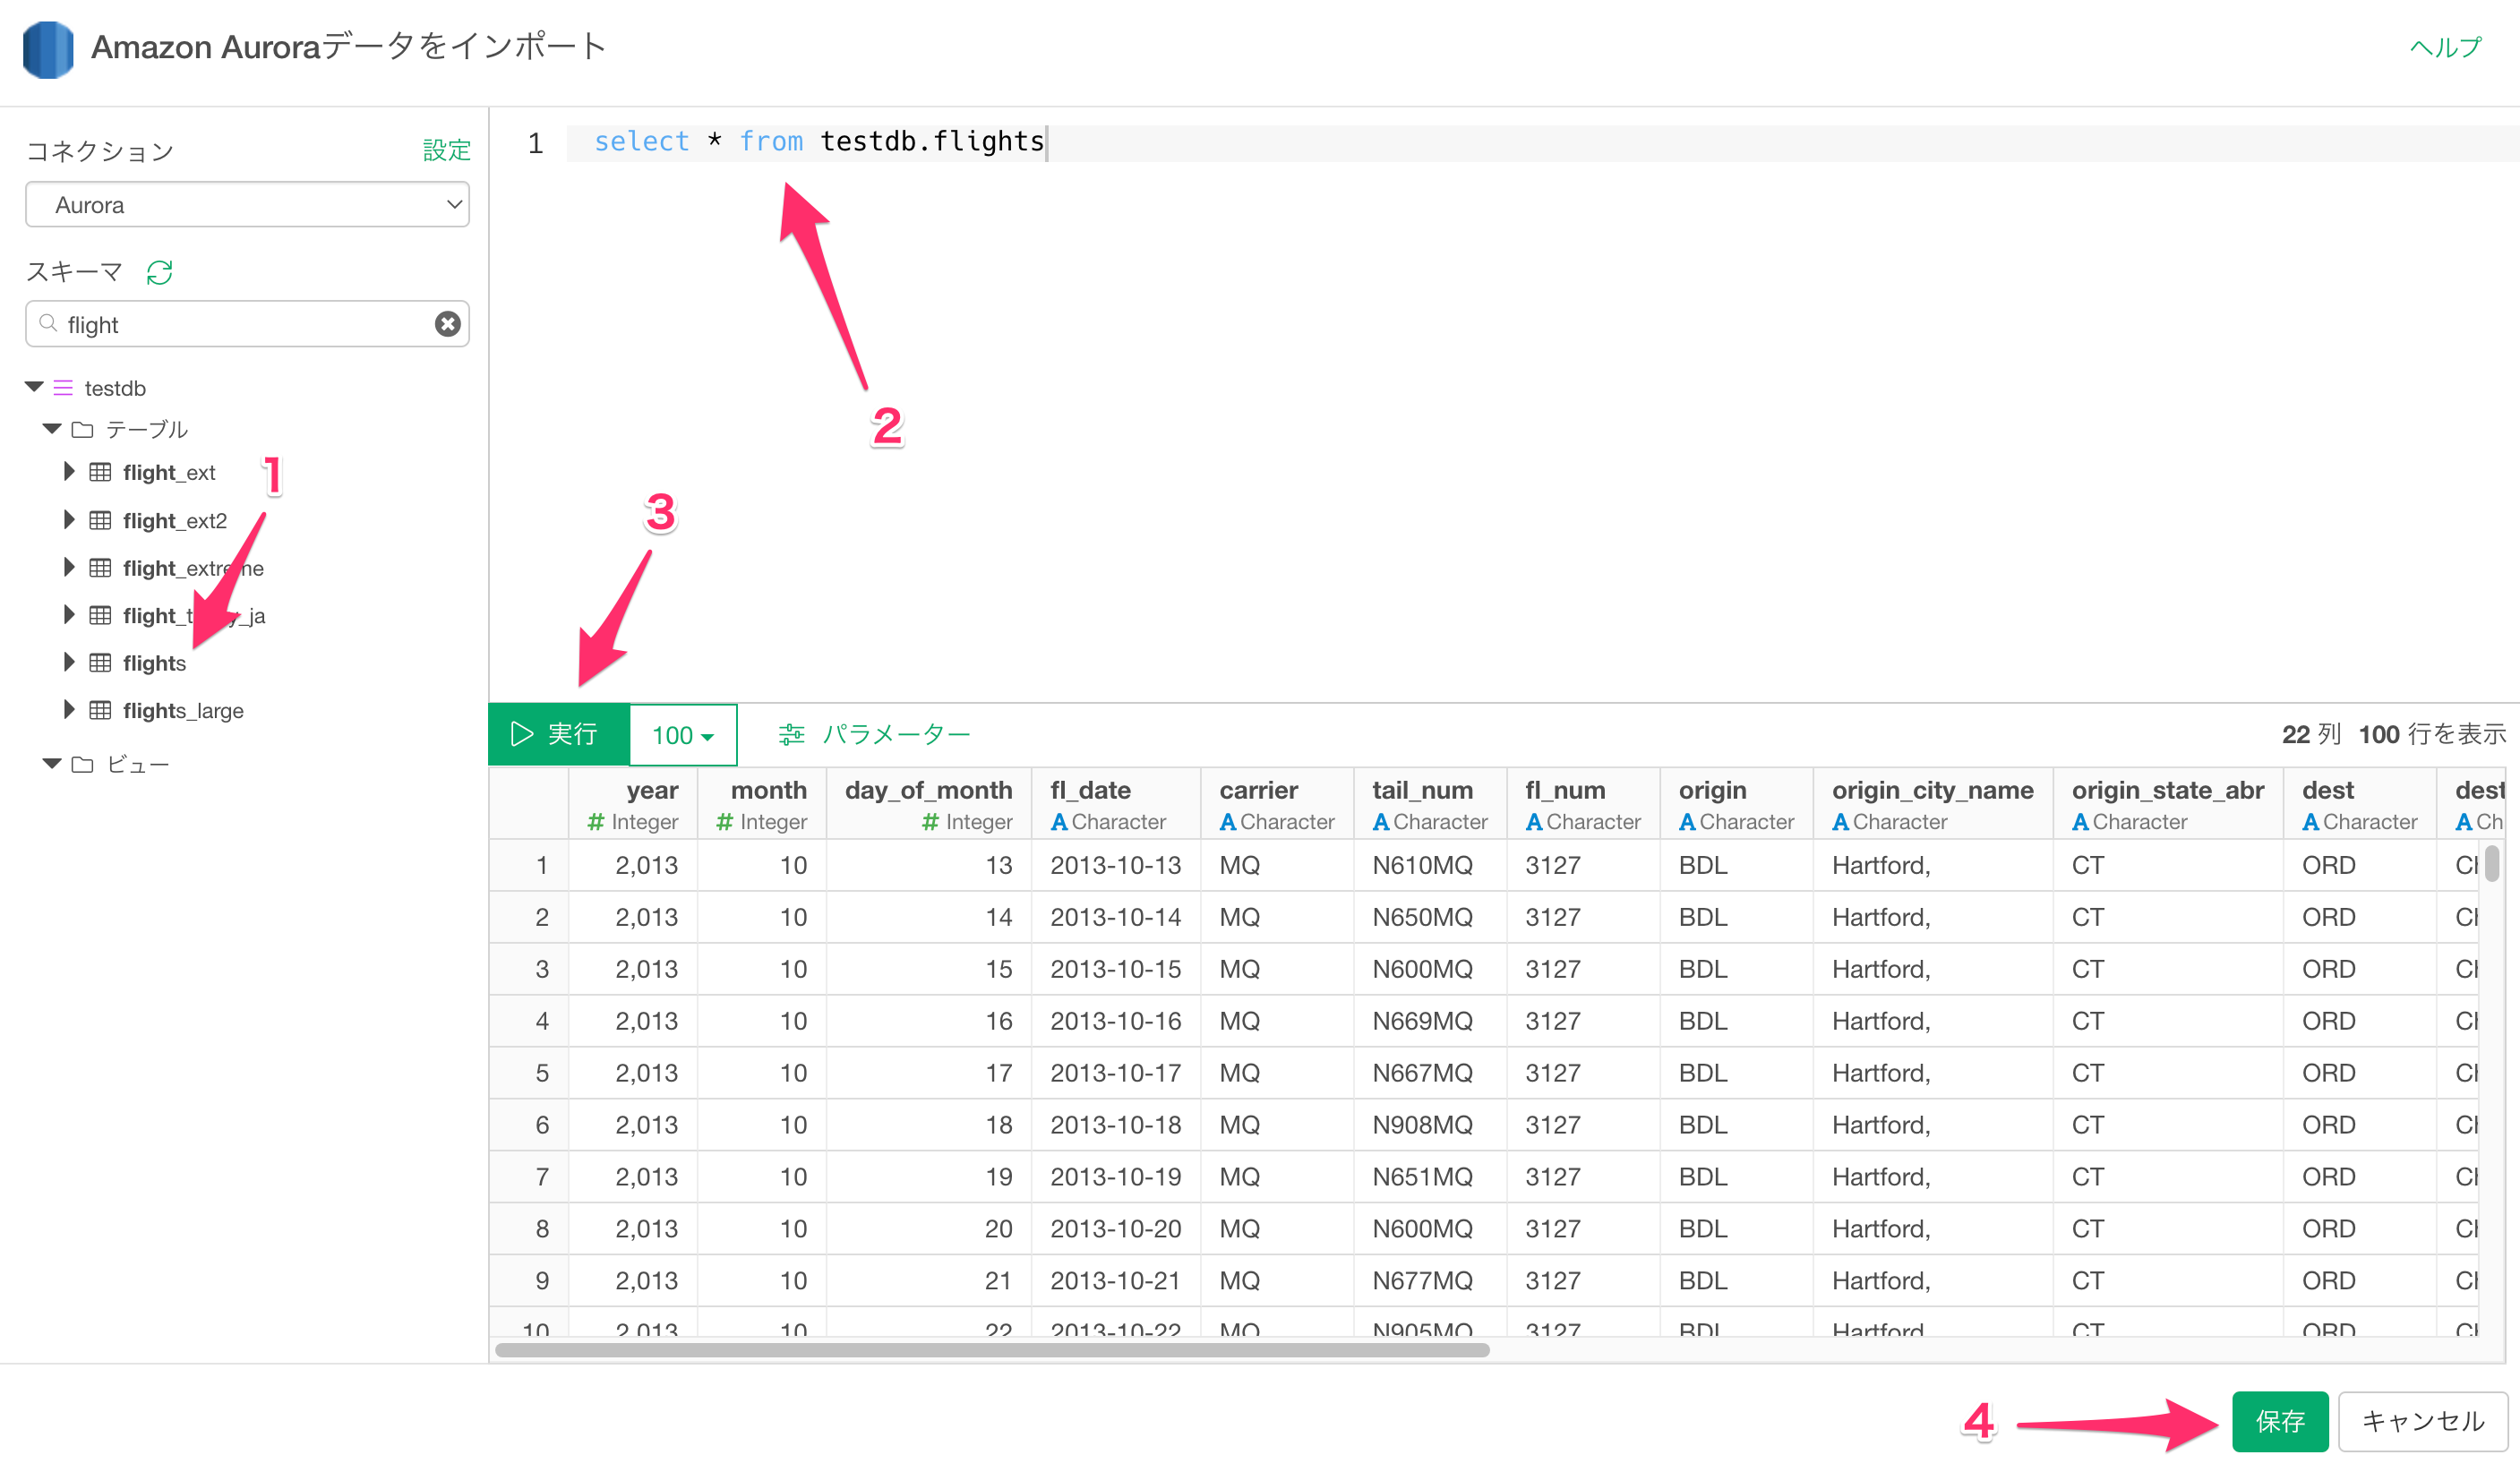
Task: Click cell N677MQ in row 9
Action: tap(1430, 1281)
